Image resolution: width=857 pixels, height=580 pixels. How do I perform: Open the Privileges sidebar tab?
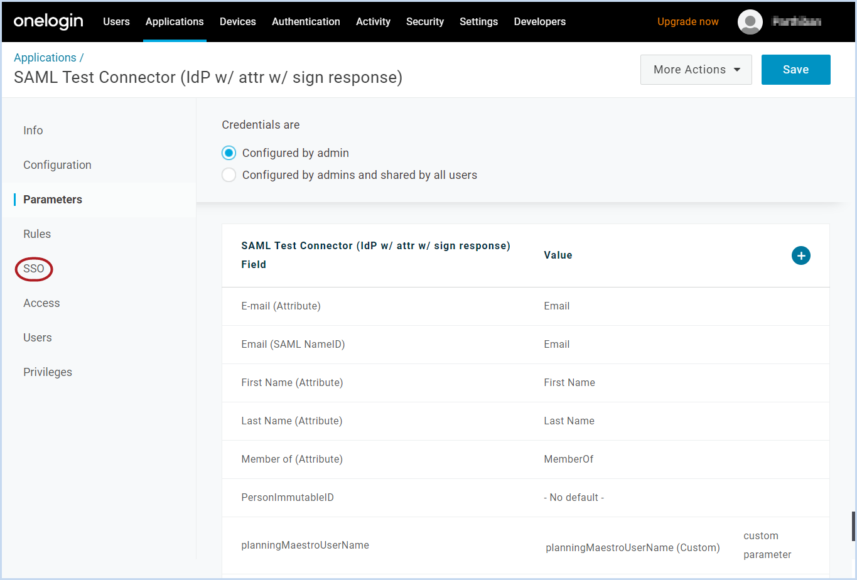[x=48, y=372]
